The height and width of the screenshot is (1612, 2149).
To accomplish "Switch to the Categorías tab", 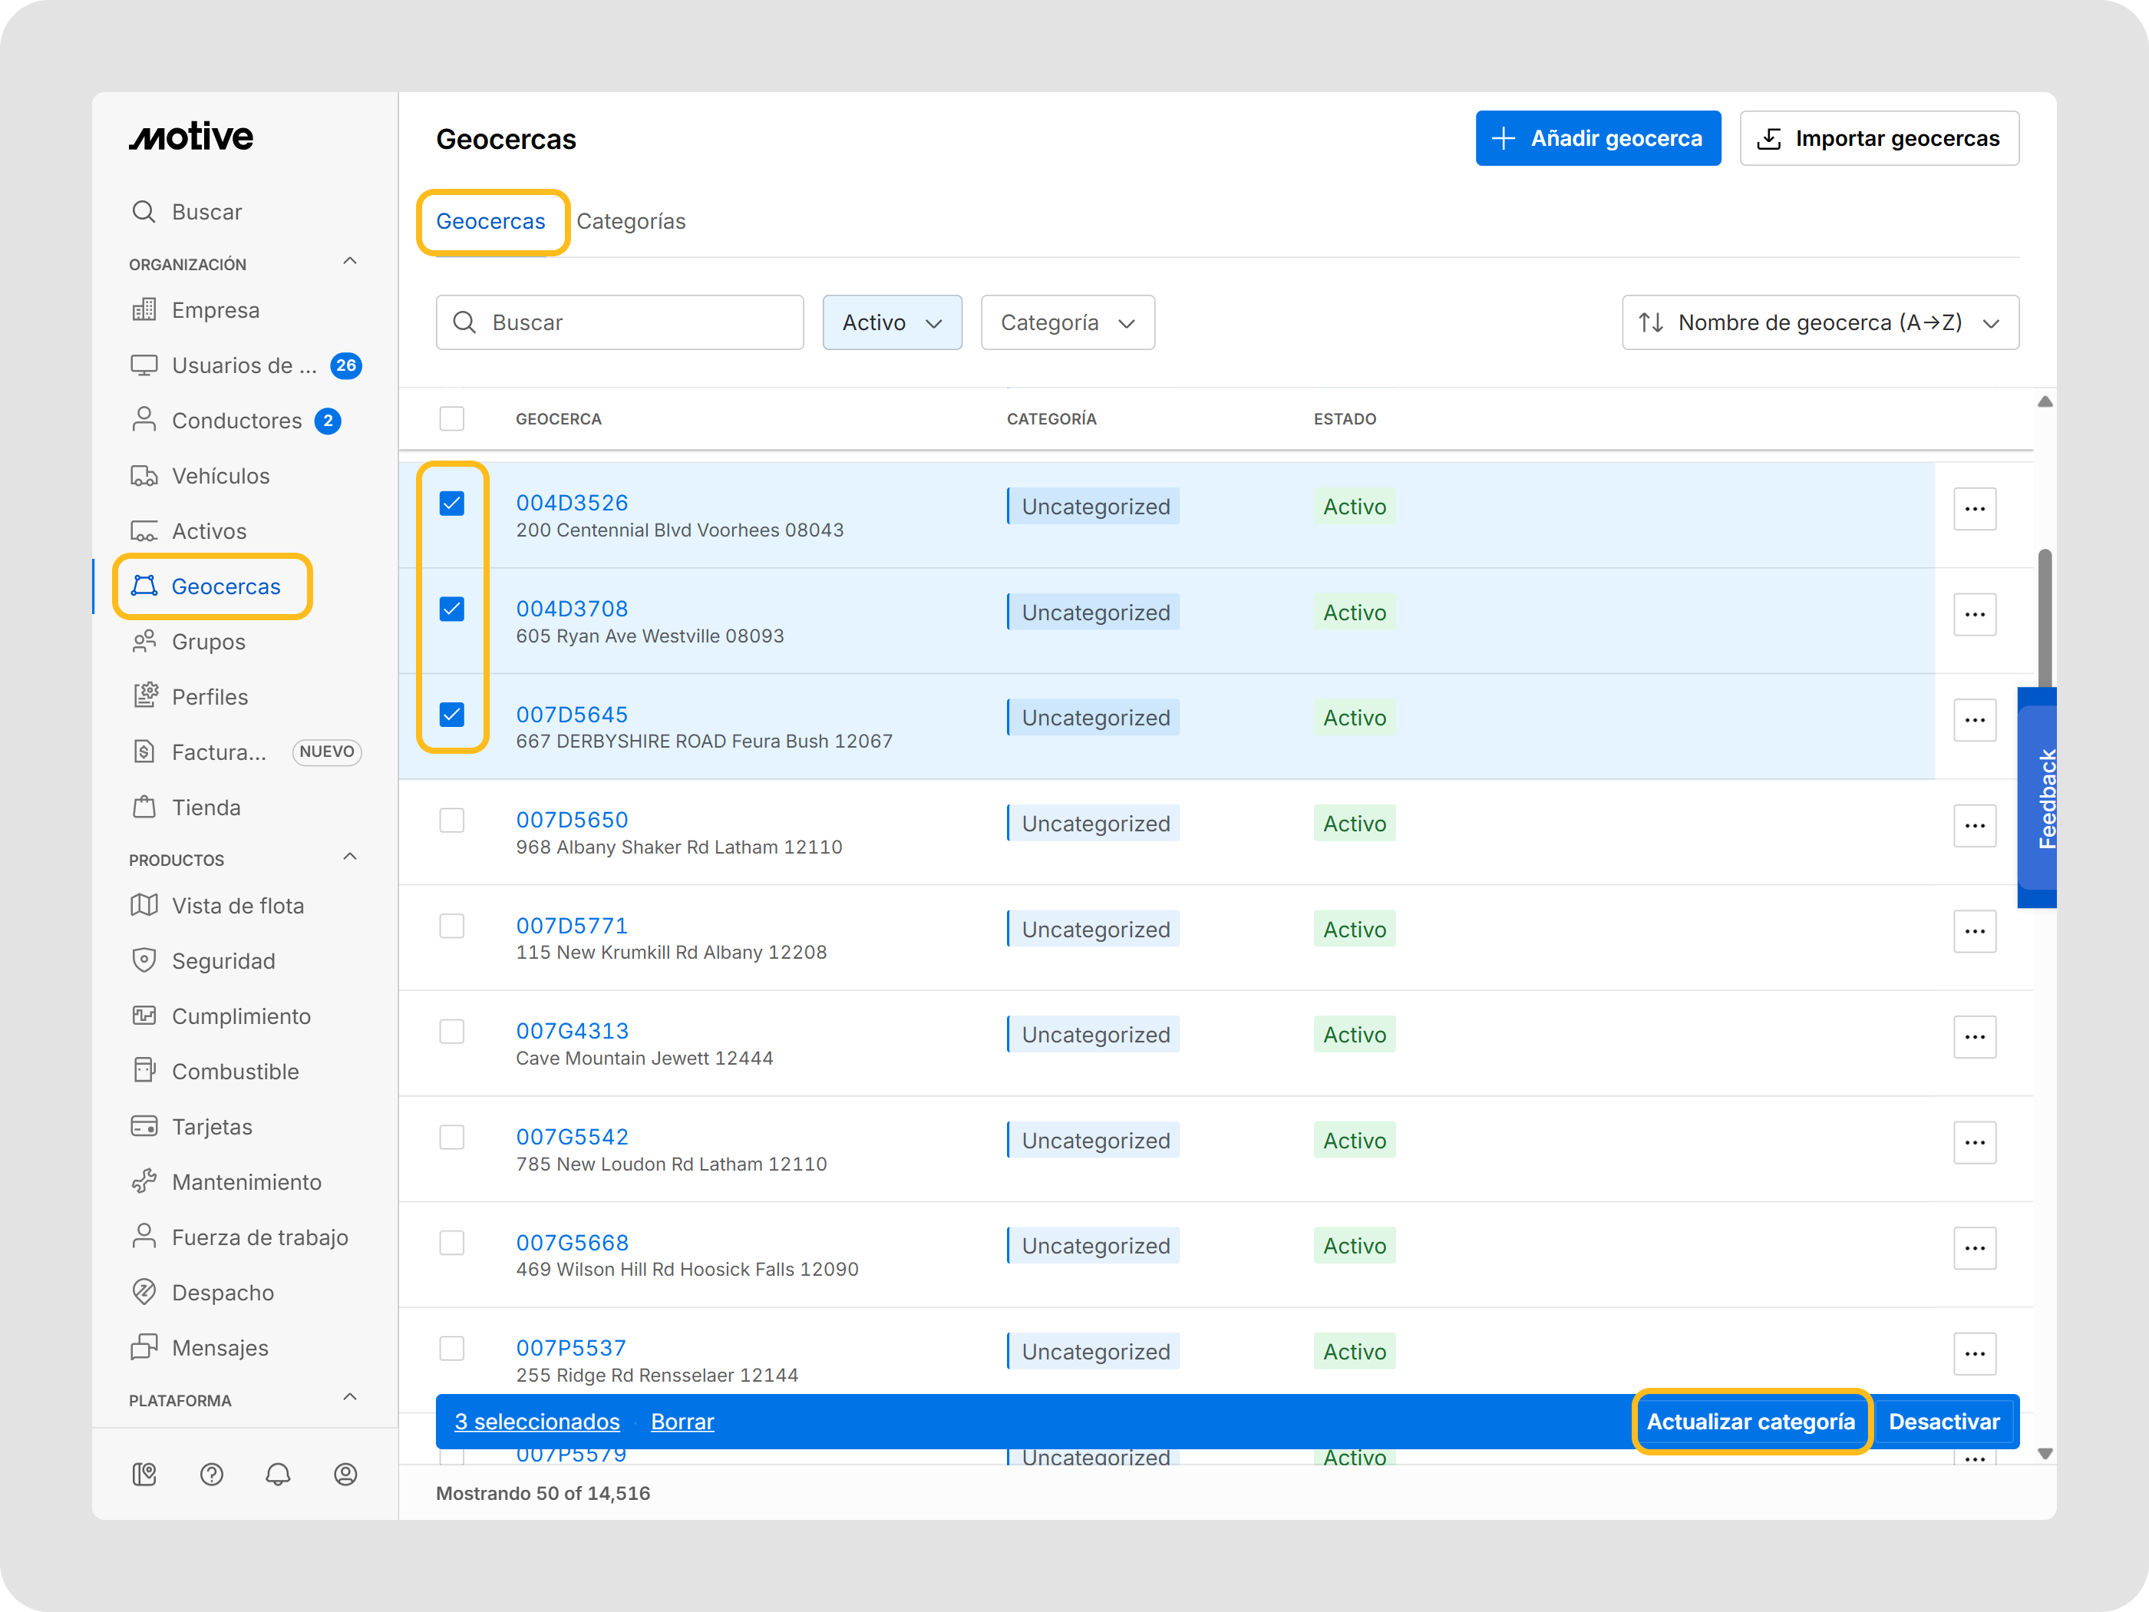I will coord(632,220).
